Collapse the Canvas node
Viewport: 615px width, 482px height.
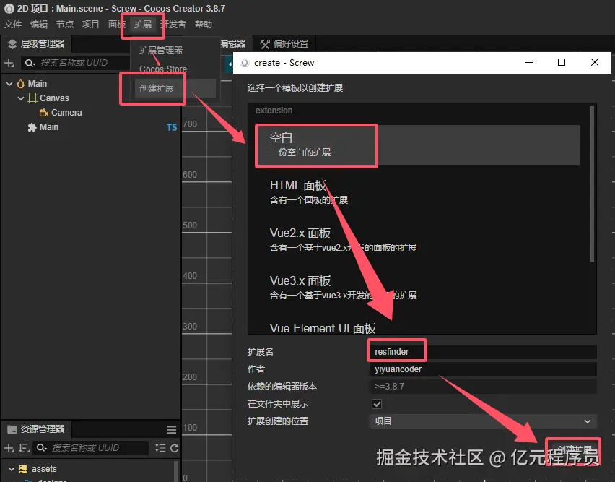21,98
